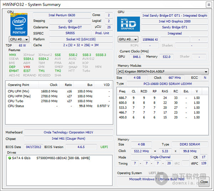Click the Socket H2 (LGA1155) platform field
The width and height of the screenshot is (214, 191).
click(x=81, y=39)
